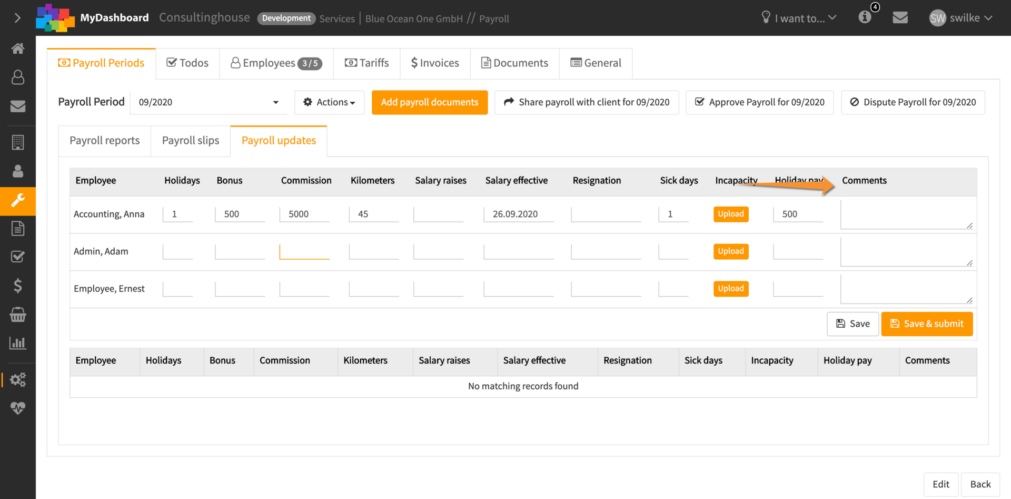The width and height of the screenshot is (1011, 499).
Task: Open the Invoices tab
Action: 435,63
